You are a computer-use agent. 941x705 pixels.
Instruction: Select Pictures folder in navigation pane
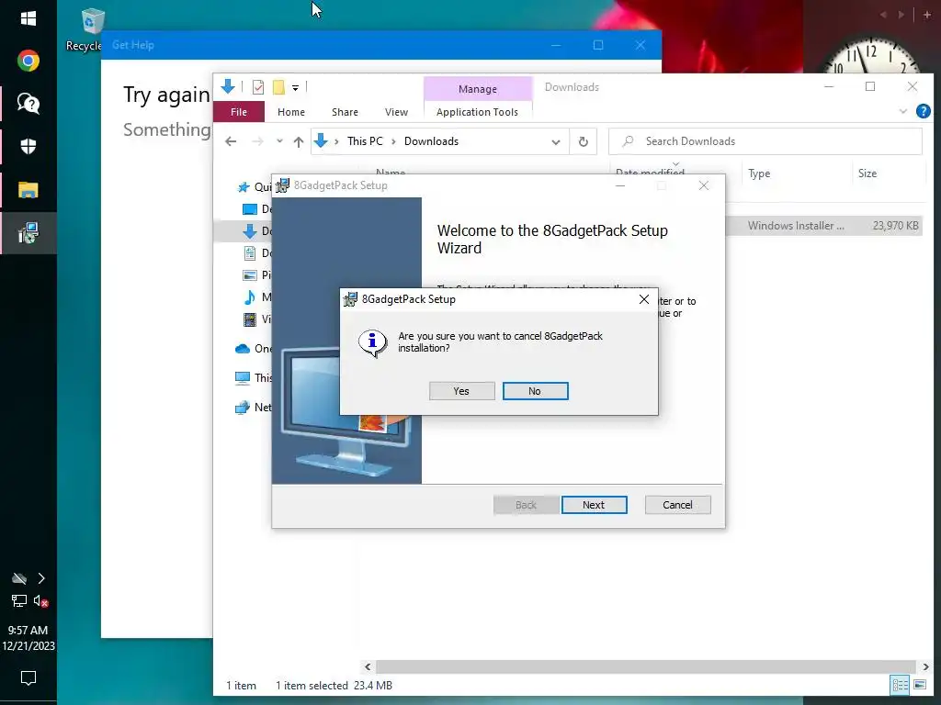(257, 275)
